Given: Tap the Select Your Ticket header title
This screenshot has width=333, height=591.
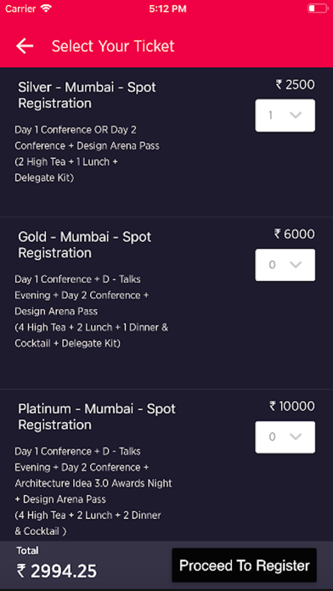Looking at the screenshot, I should (113, 46).
